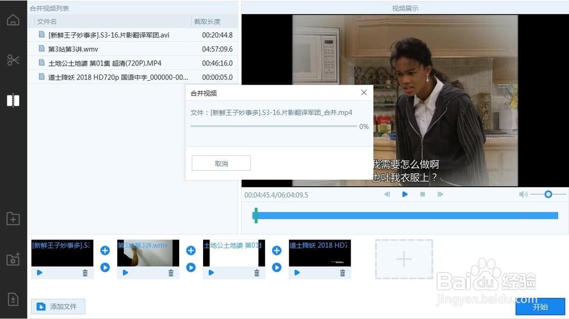Delete the 新鲜王子妙事多 clip
The height and width of the screenshot is (319, 569).
pos(85,272)
